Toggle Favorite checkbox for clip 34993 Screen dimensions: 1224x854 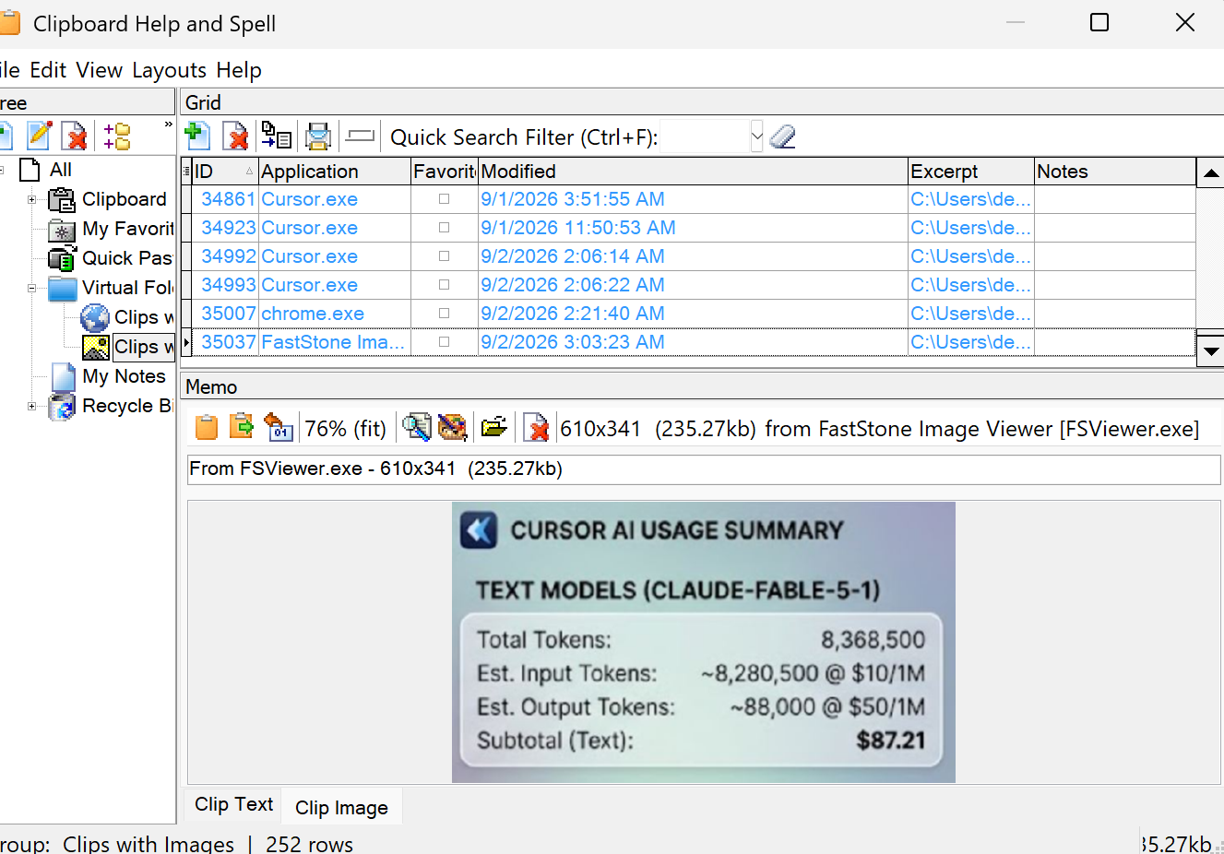click(x=444, y=285)
